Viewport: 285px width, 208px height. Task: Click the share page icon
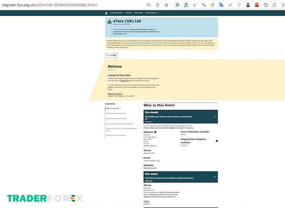(157, 5)
